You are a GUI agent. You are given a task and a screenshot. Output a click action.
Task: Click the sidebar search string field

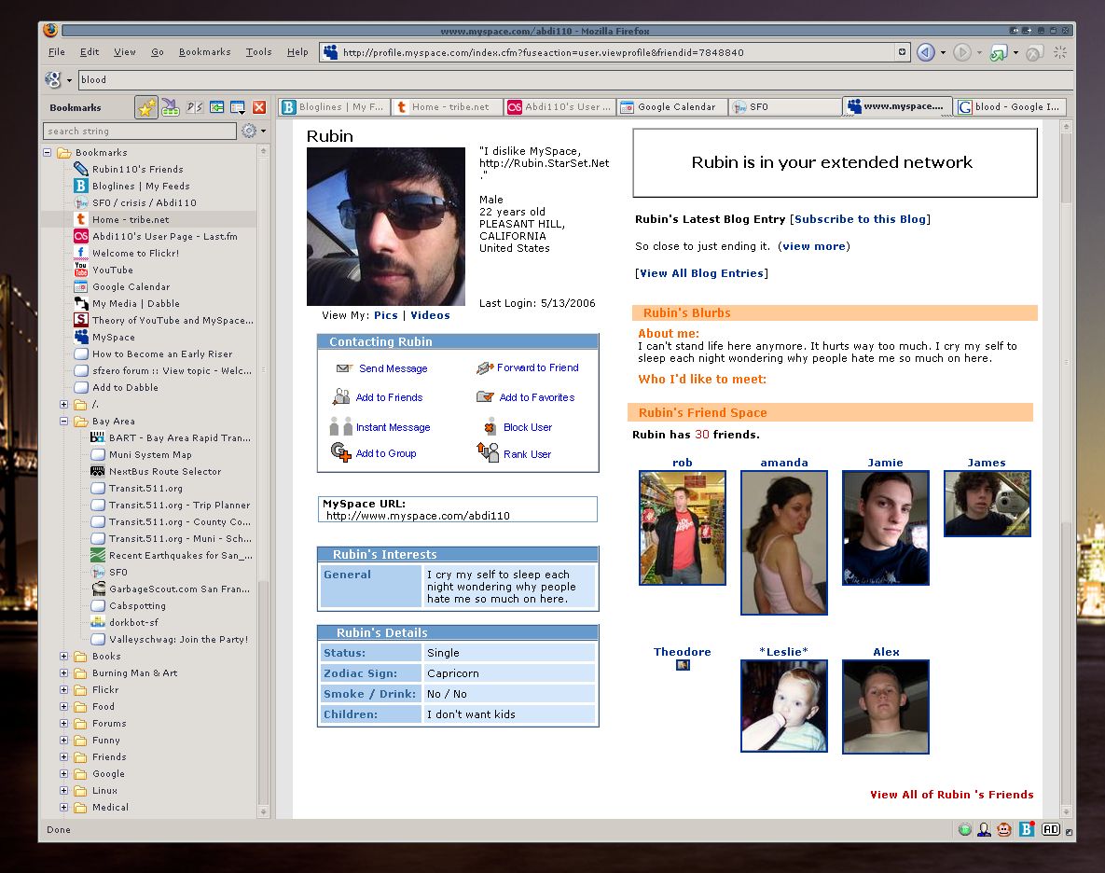coord(140,132)
